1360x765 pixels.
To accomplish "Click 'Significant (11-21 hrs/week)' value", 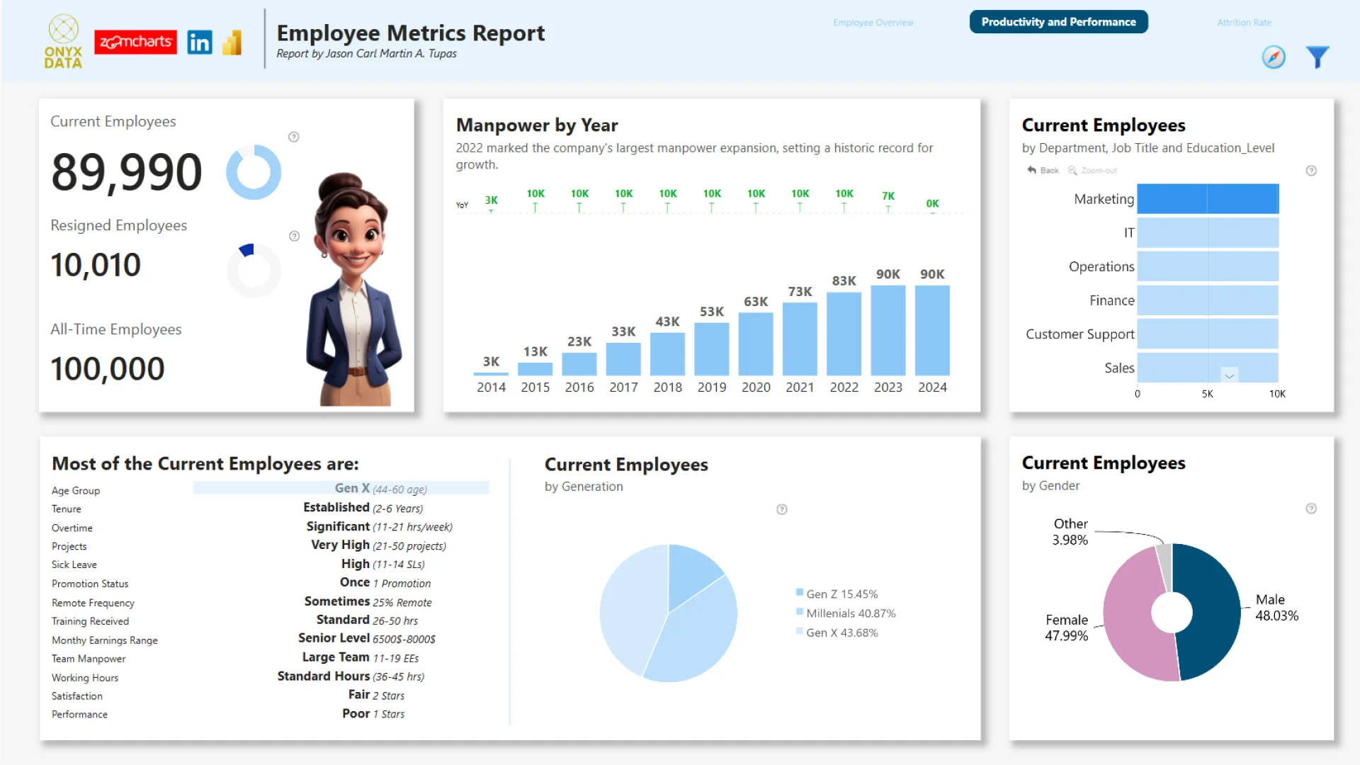I will [x=379, y=526].
